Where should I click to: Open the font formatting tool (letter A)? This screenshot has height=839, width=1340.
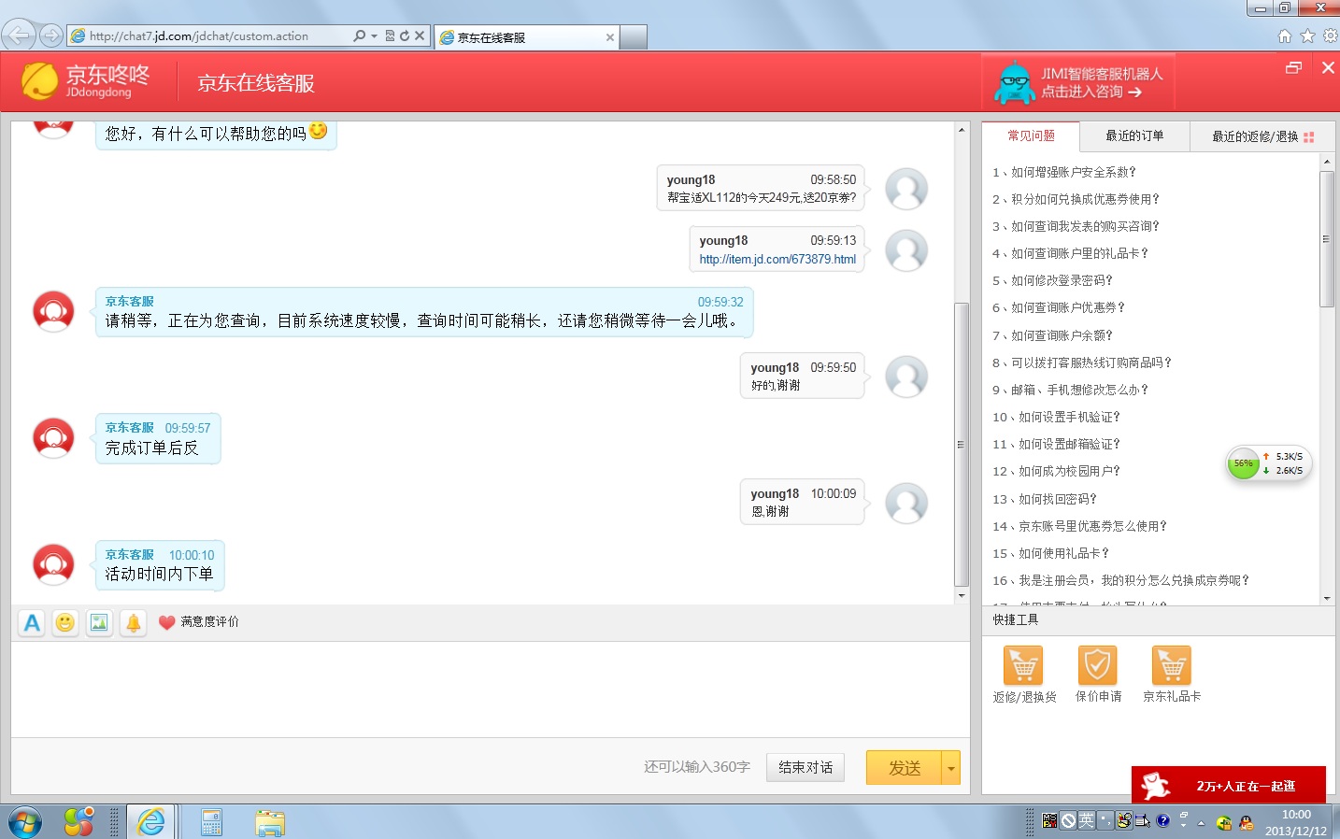32,622
